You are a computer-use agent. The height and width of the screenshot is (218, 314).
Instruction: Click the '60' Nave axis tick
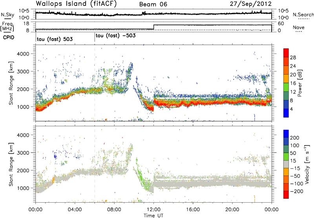[x=281, y=24]
